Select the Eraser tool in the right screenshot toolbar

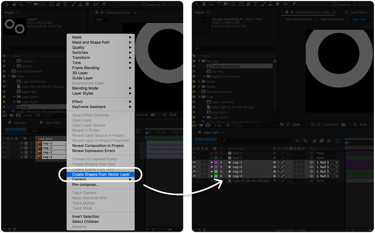click(x=277, y=4)
